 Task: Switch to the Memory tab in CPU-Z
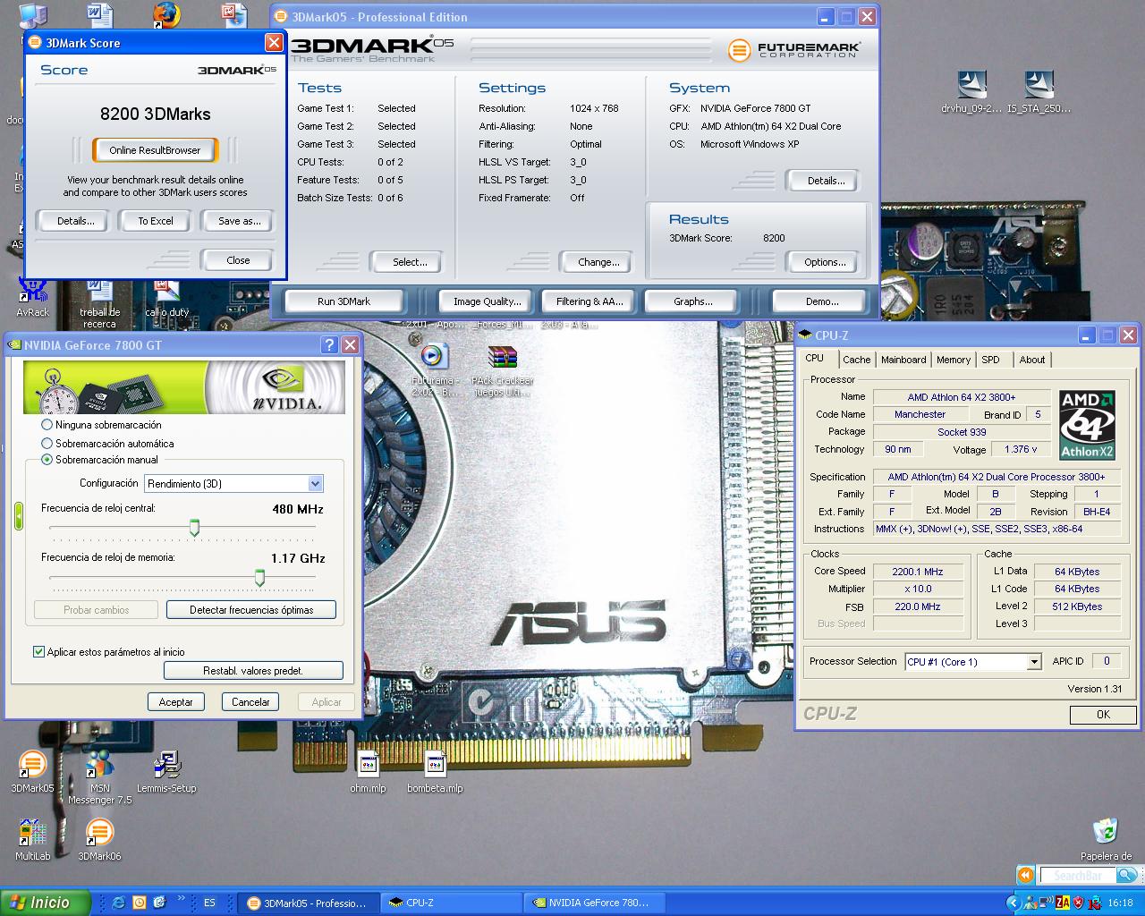tap(953, 360)
